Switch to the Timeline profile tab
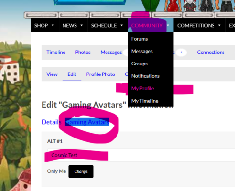The width and height of the screenshot is (235, 191). point(56,53)
